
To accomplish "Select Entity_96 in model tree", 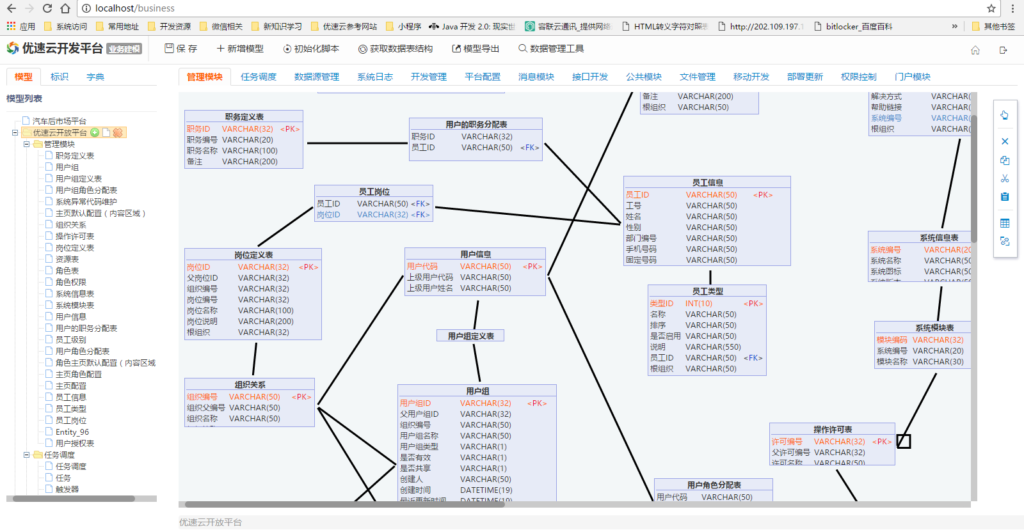I will 72,432.
